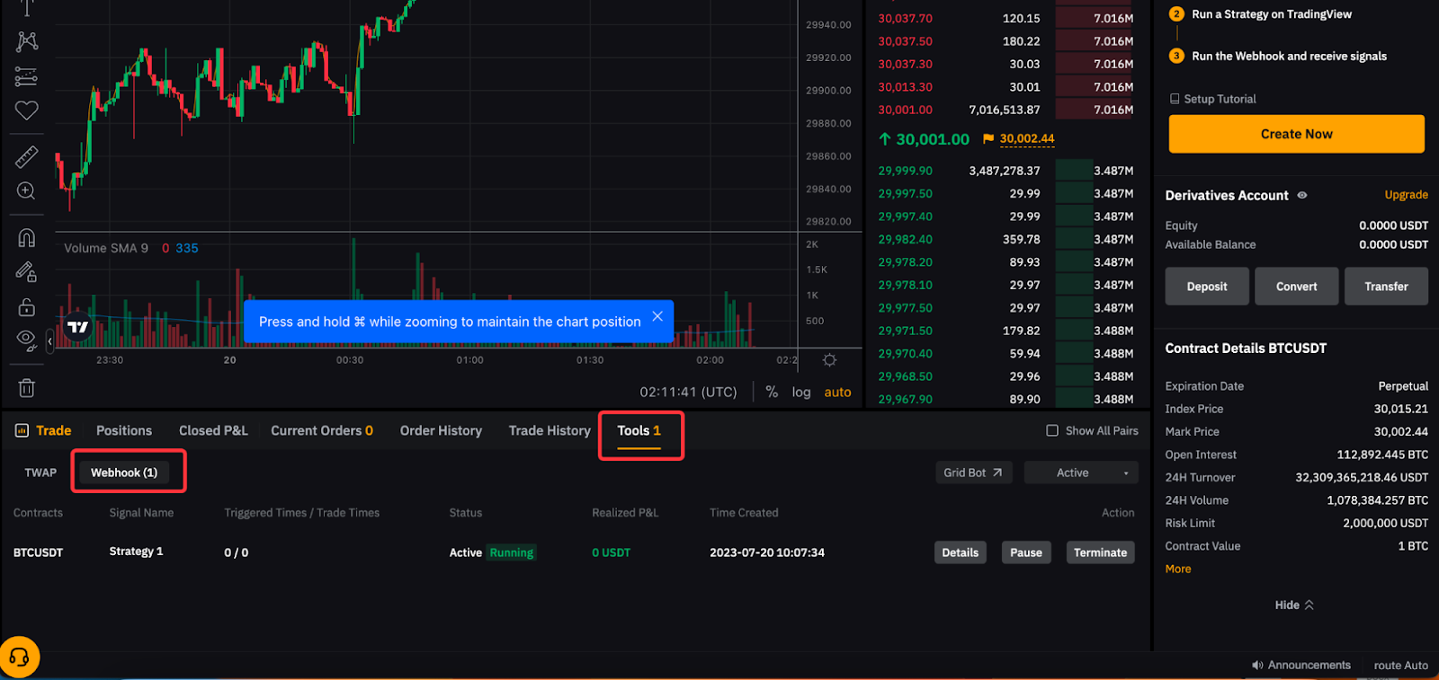This screenshot has height=680, width=1439.
Task: View Details of Strategy 1
Action: click(960, 552)
